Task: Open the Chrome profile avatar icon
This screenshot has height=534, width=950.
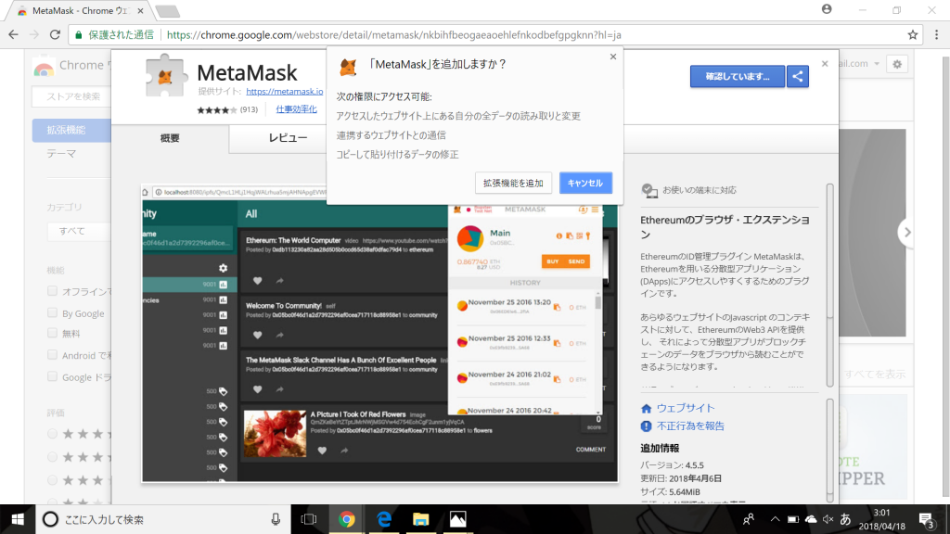Action: 827,9
